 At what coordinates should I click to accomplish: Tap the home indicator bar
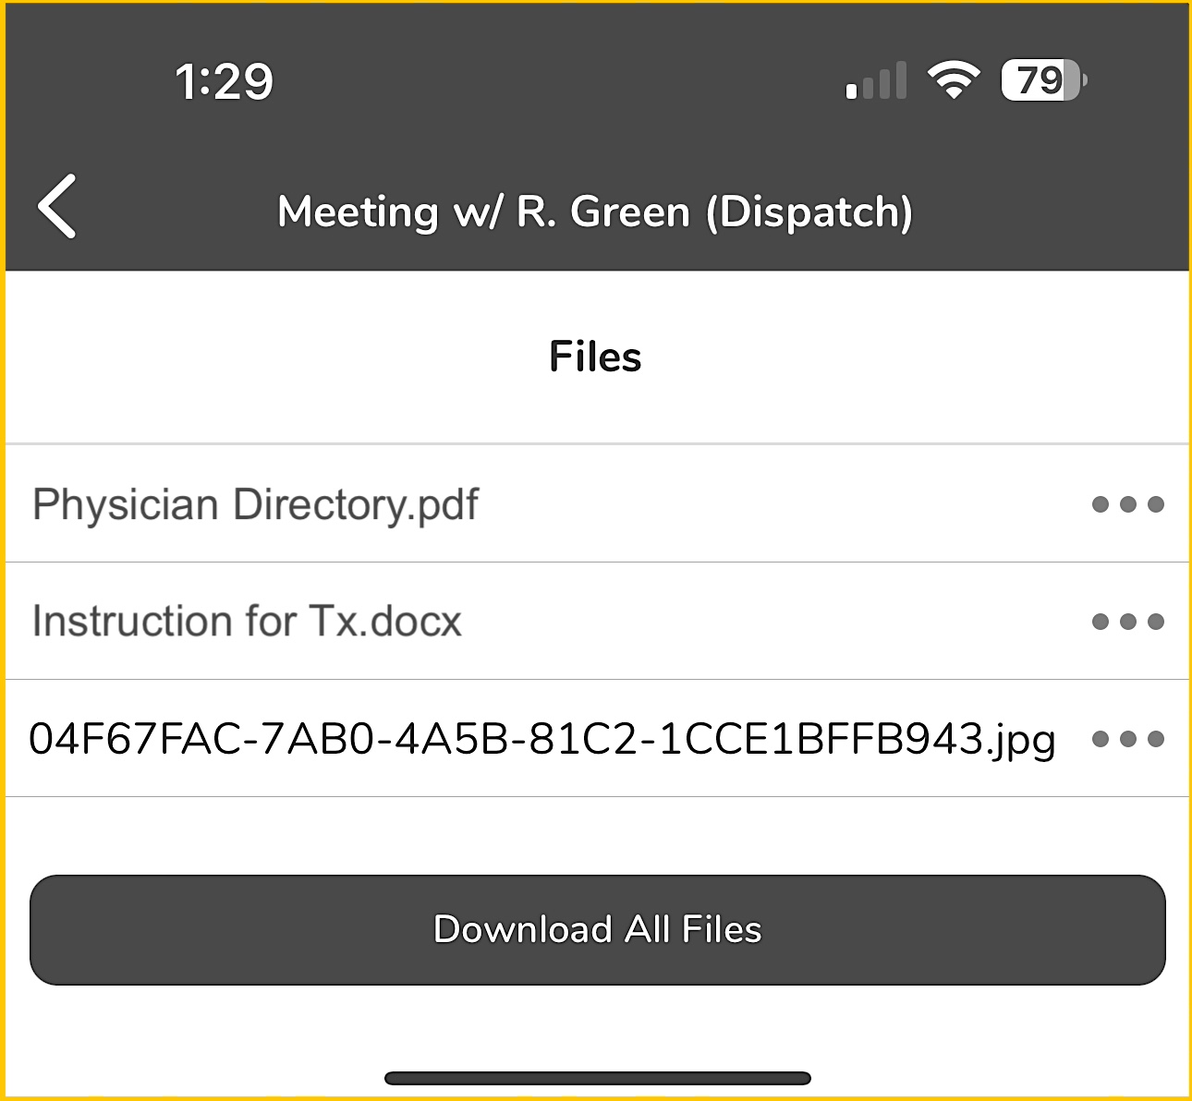[x=597, y=1078]
